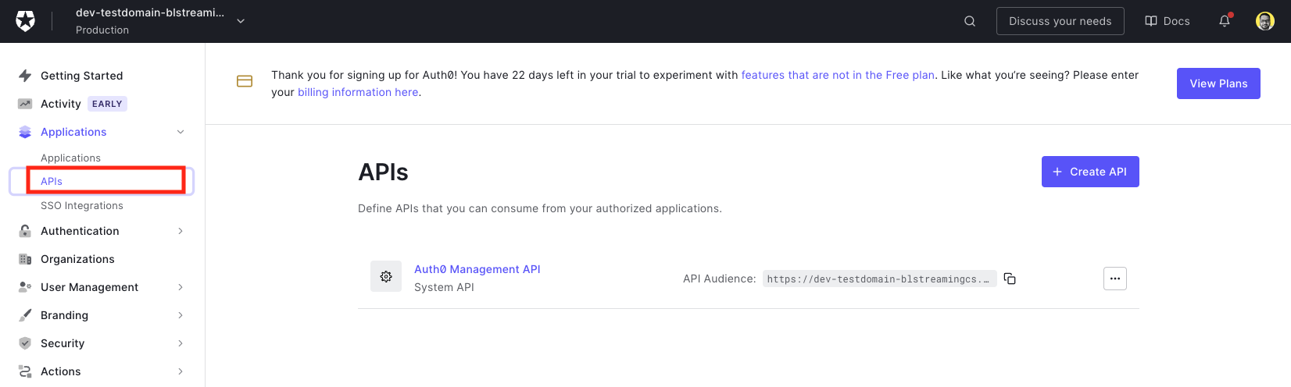
Task: Expand the Authentication section chevron
Action: pos(181,231)
